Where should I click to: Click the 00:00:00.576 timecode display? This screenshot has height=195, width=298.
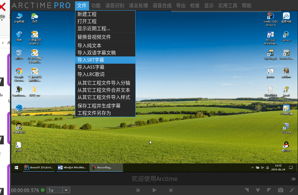(25, 190)
